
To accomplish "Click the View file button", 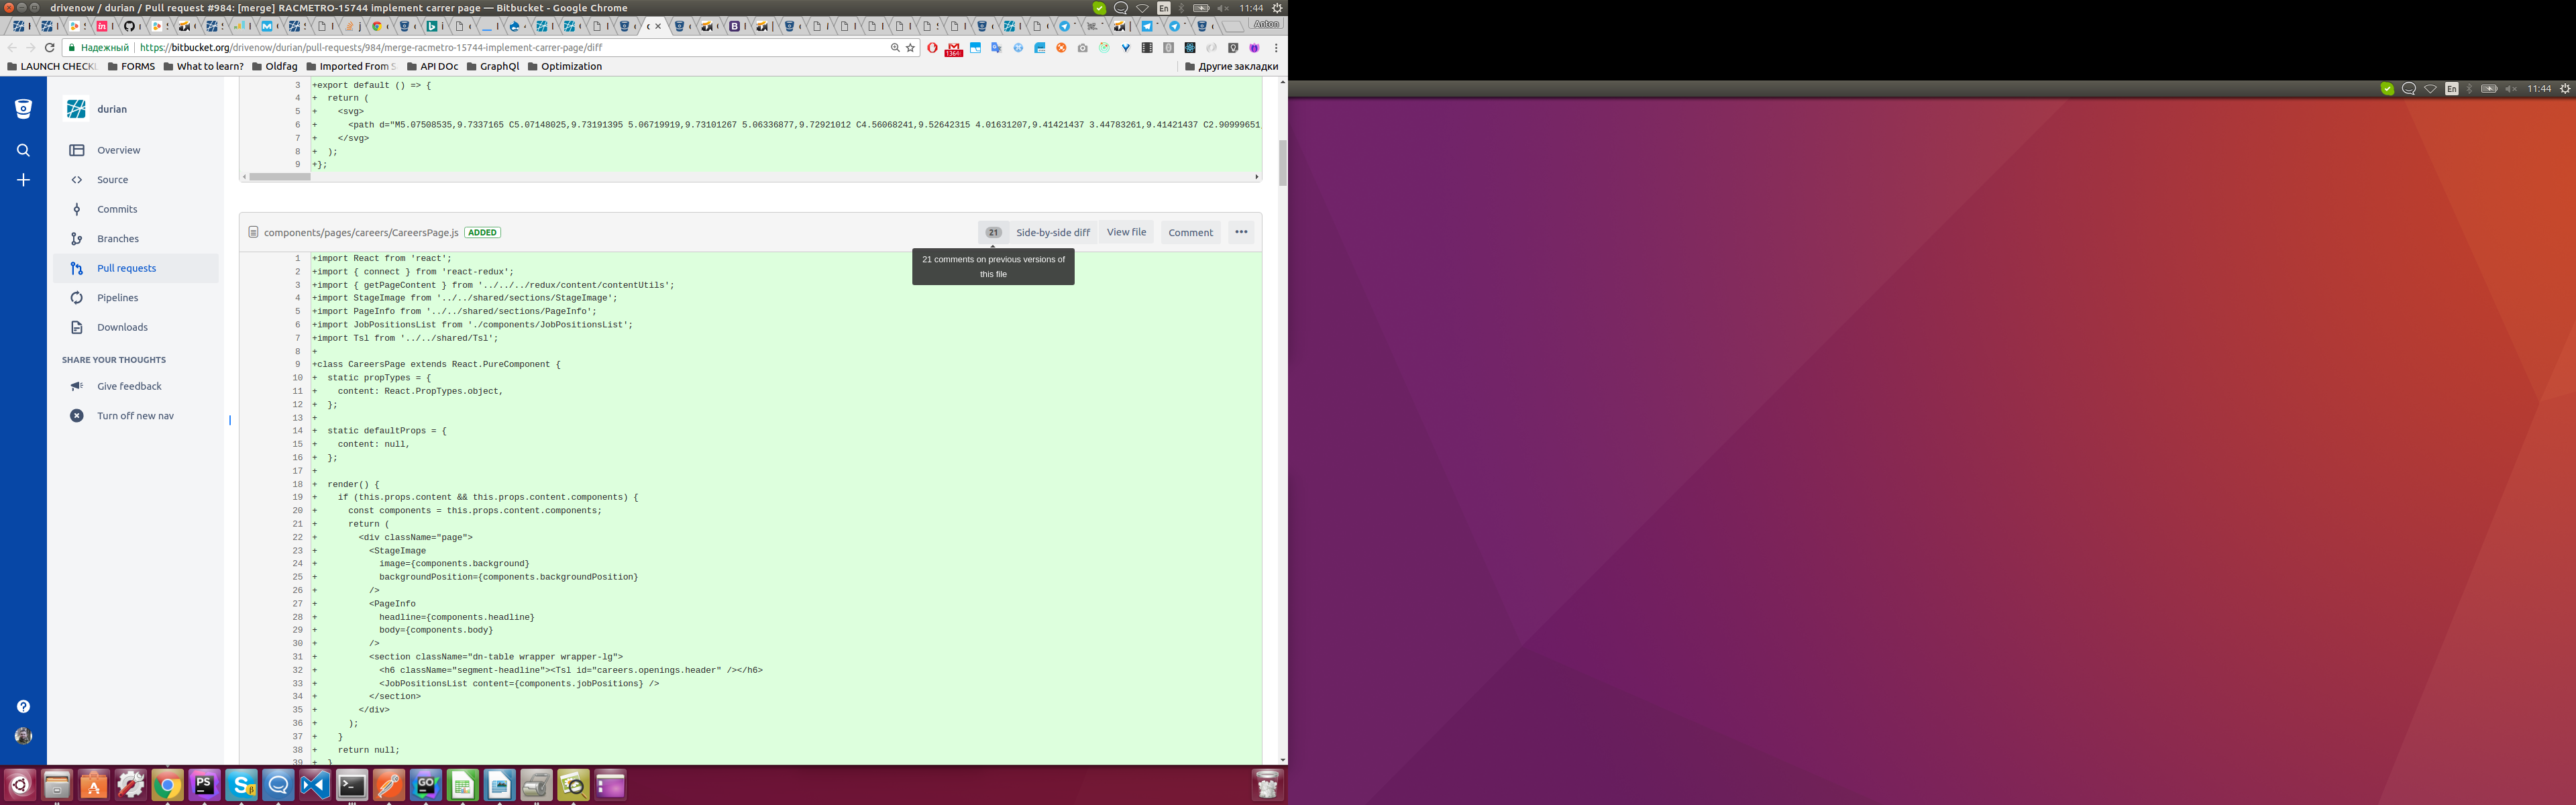I will [x=1126, y=232].
